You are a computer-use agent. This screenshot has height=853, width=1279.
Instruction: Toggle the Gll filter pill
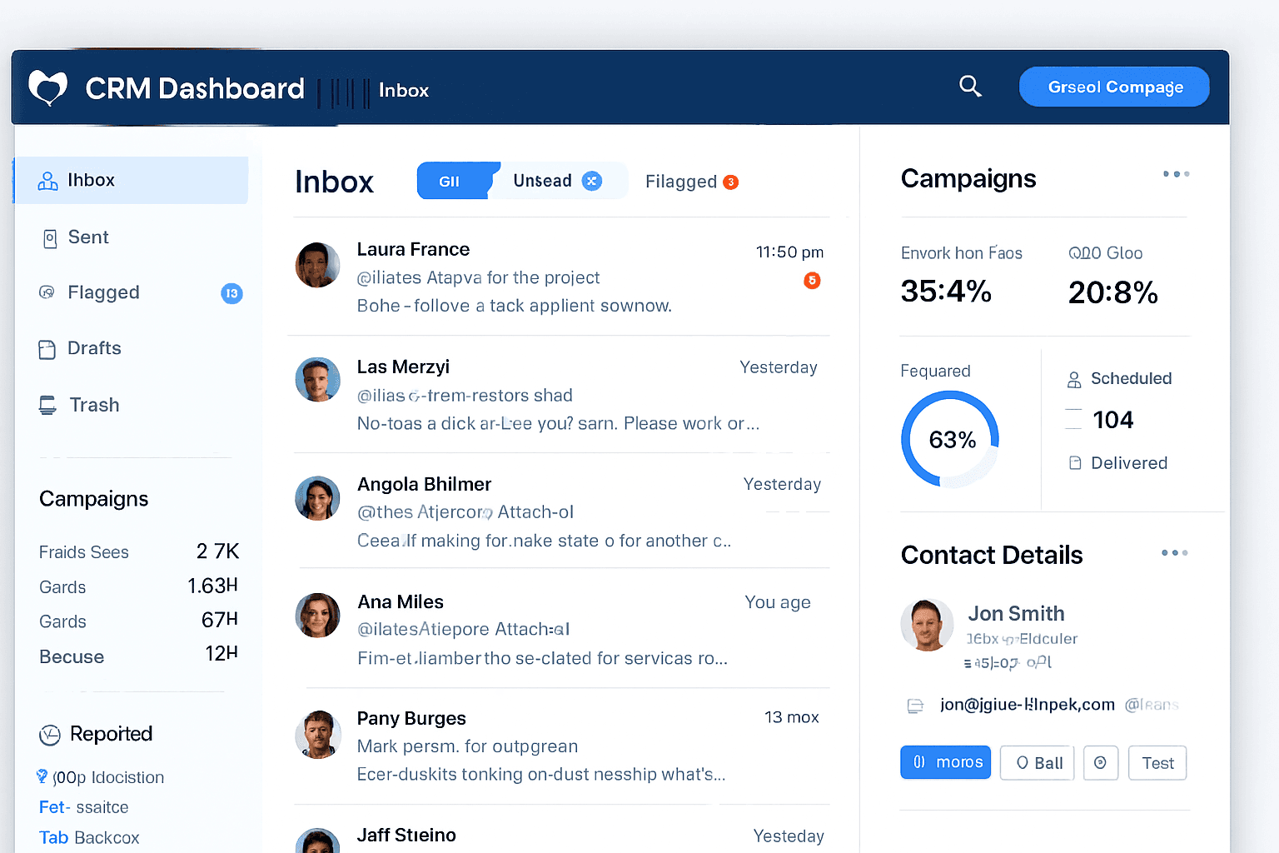(x=450, y=182)
